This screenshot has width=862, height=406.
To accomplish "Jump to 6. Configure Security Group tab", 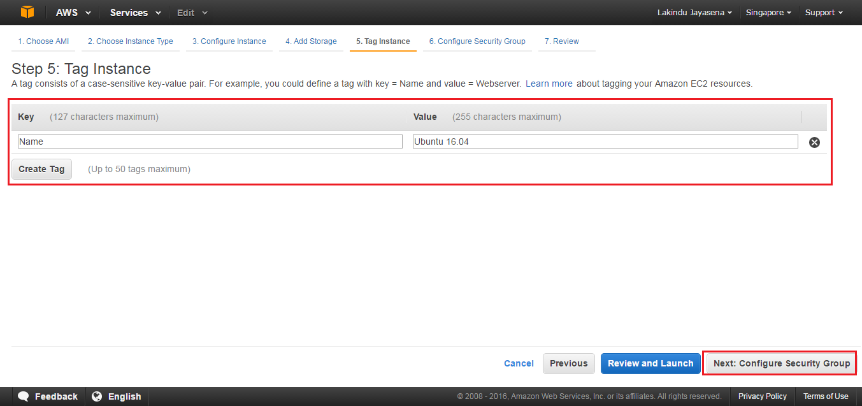I will click(x=477, y=41).
